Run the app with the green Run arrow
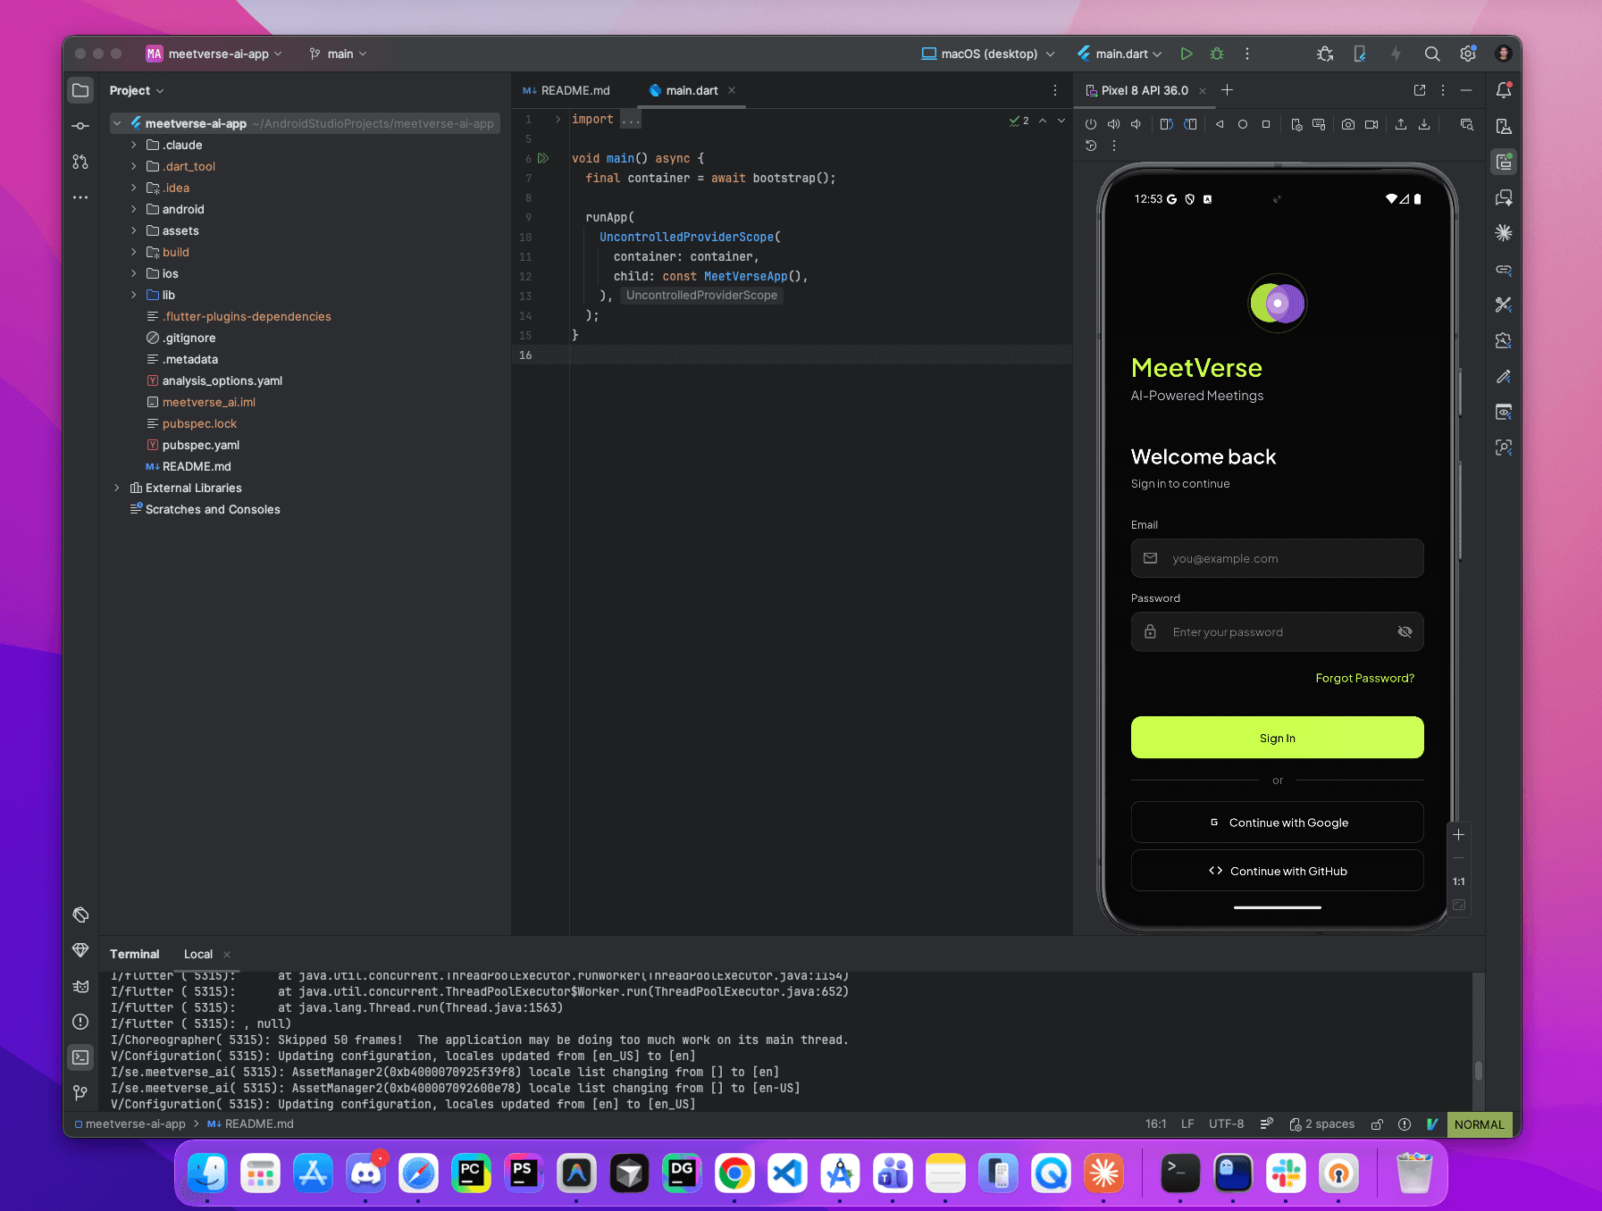This screenshot has height=1211, width=1602. pyautogui.click(x=1187, y=54)
